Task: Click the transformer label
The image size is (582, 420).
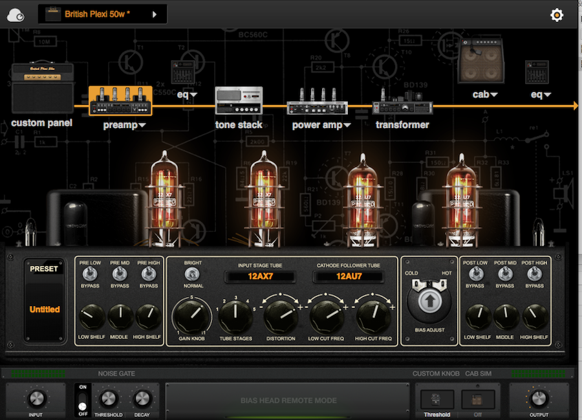Action: coord(402,125)
